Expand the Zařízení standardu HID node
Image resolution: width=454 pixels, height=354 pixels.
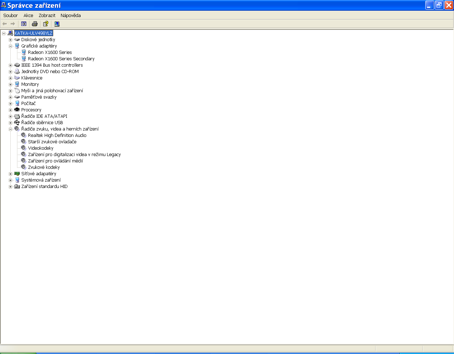pyautogui.click(x=10, y=187)
